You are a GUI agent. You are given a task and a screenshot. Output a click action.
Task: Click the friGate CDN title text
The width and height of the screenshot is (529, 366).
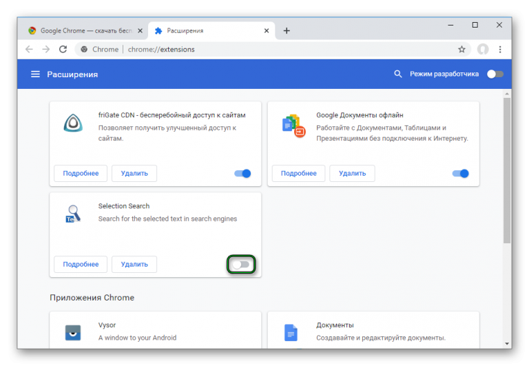172,115
